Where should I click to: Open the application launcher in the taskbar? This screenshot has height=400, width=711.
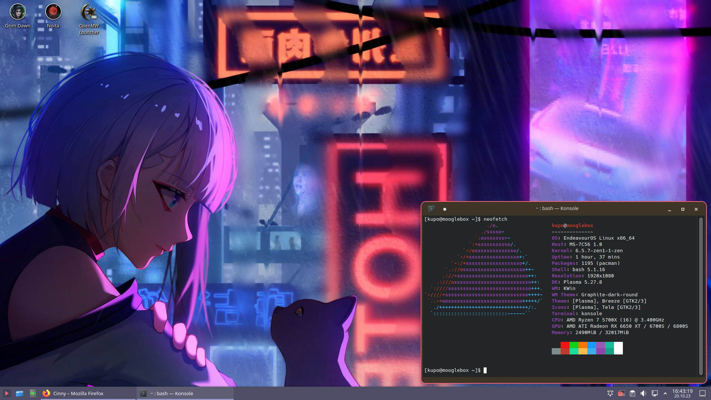(6, 393)
